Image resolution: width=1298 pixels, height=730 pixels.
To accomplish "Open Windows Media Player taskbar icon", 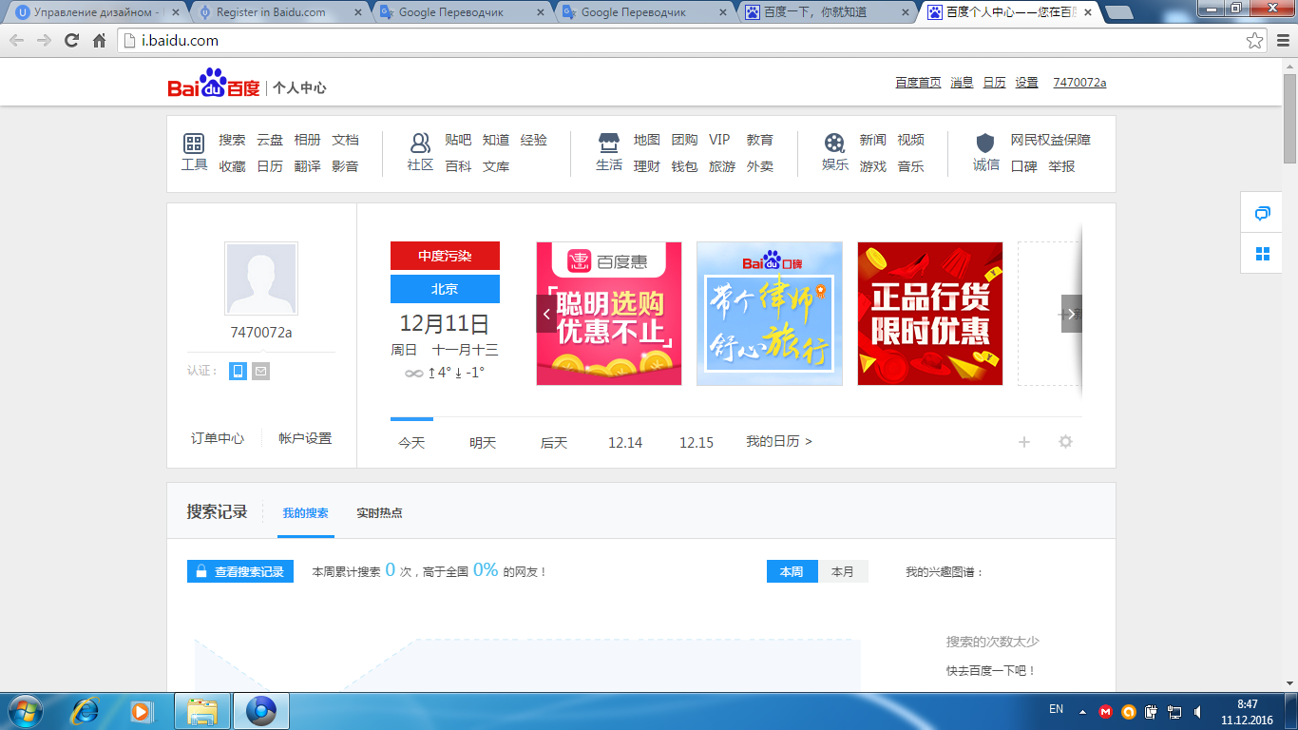I will coord(142,711).
